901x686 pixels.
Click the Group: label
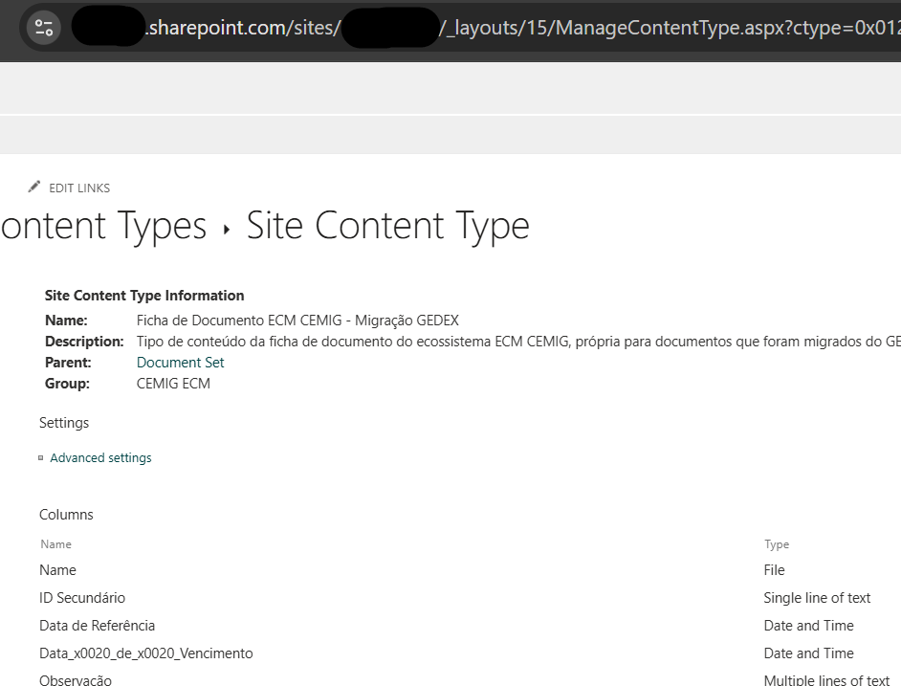(67, 384)
